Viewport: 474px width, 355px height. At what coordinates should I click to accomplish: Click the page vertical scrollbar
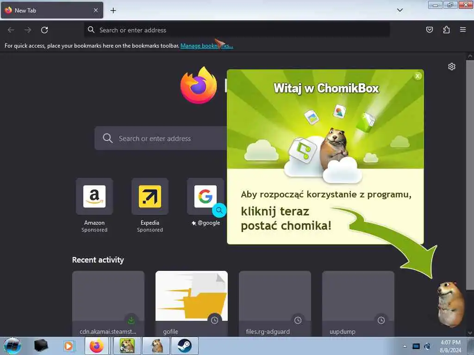pyautogui.click(x=470, y=175)
